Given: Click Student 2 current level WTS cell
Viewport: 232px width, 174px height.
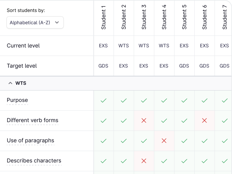Looking at the screenshot, I should click(x=124, y=46).
